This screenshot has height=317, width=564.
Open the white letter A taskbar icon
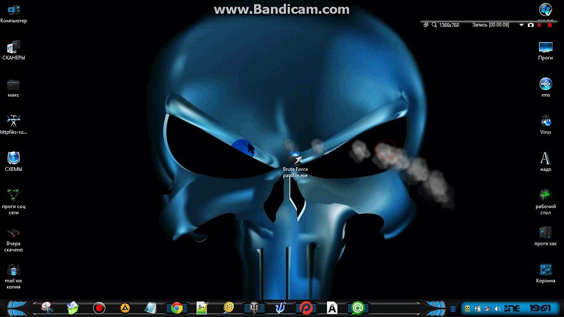coord(332,308)
